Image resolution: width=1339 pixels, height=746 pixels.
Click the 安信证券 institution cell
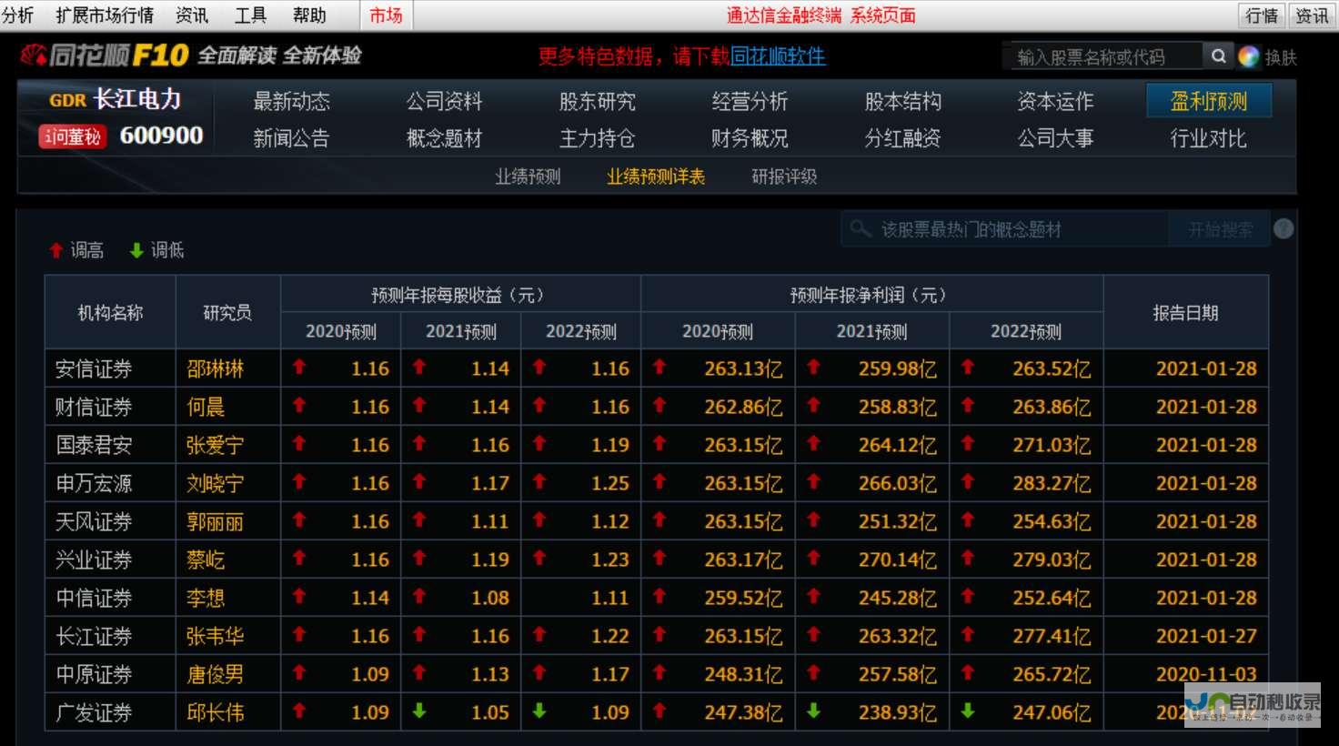pyautogui.click(x=110, y=368)
